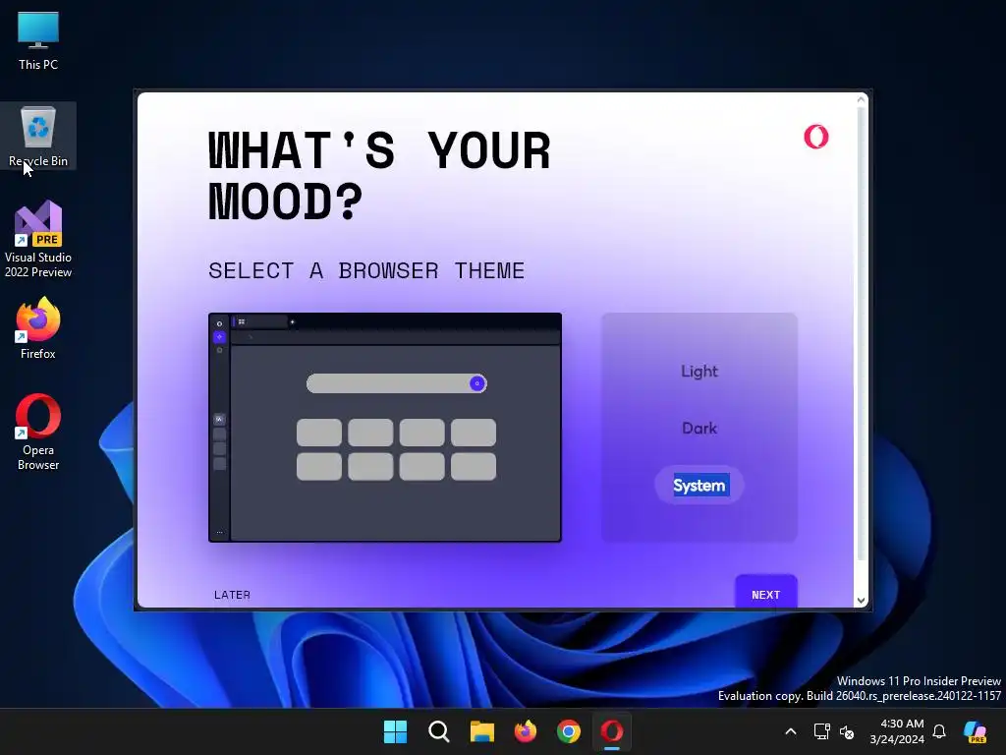
Task: Open Firefox from the taskbar
Action: tap(526, 731)
